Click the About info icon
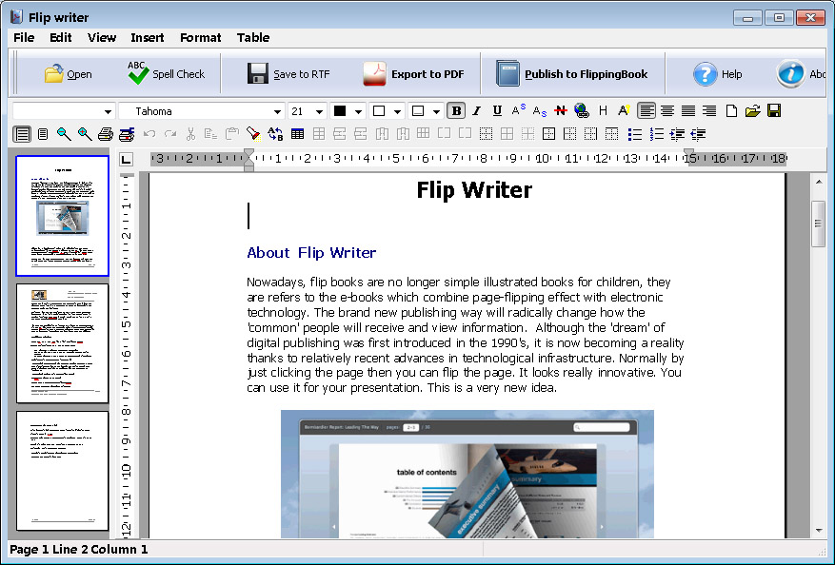This screenshot has height=565, width=835. pos(790,73)
